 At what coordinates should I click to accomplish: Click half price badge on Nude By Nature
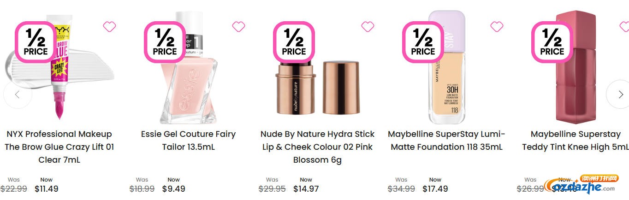tap(294, 41)
